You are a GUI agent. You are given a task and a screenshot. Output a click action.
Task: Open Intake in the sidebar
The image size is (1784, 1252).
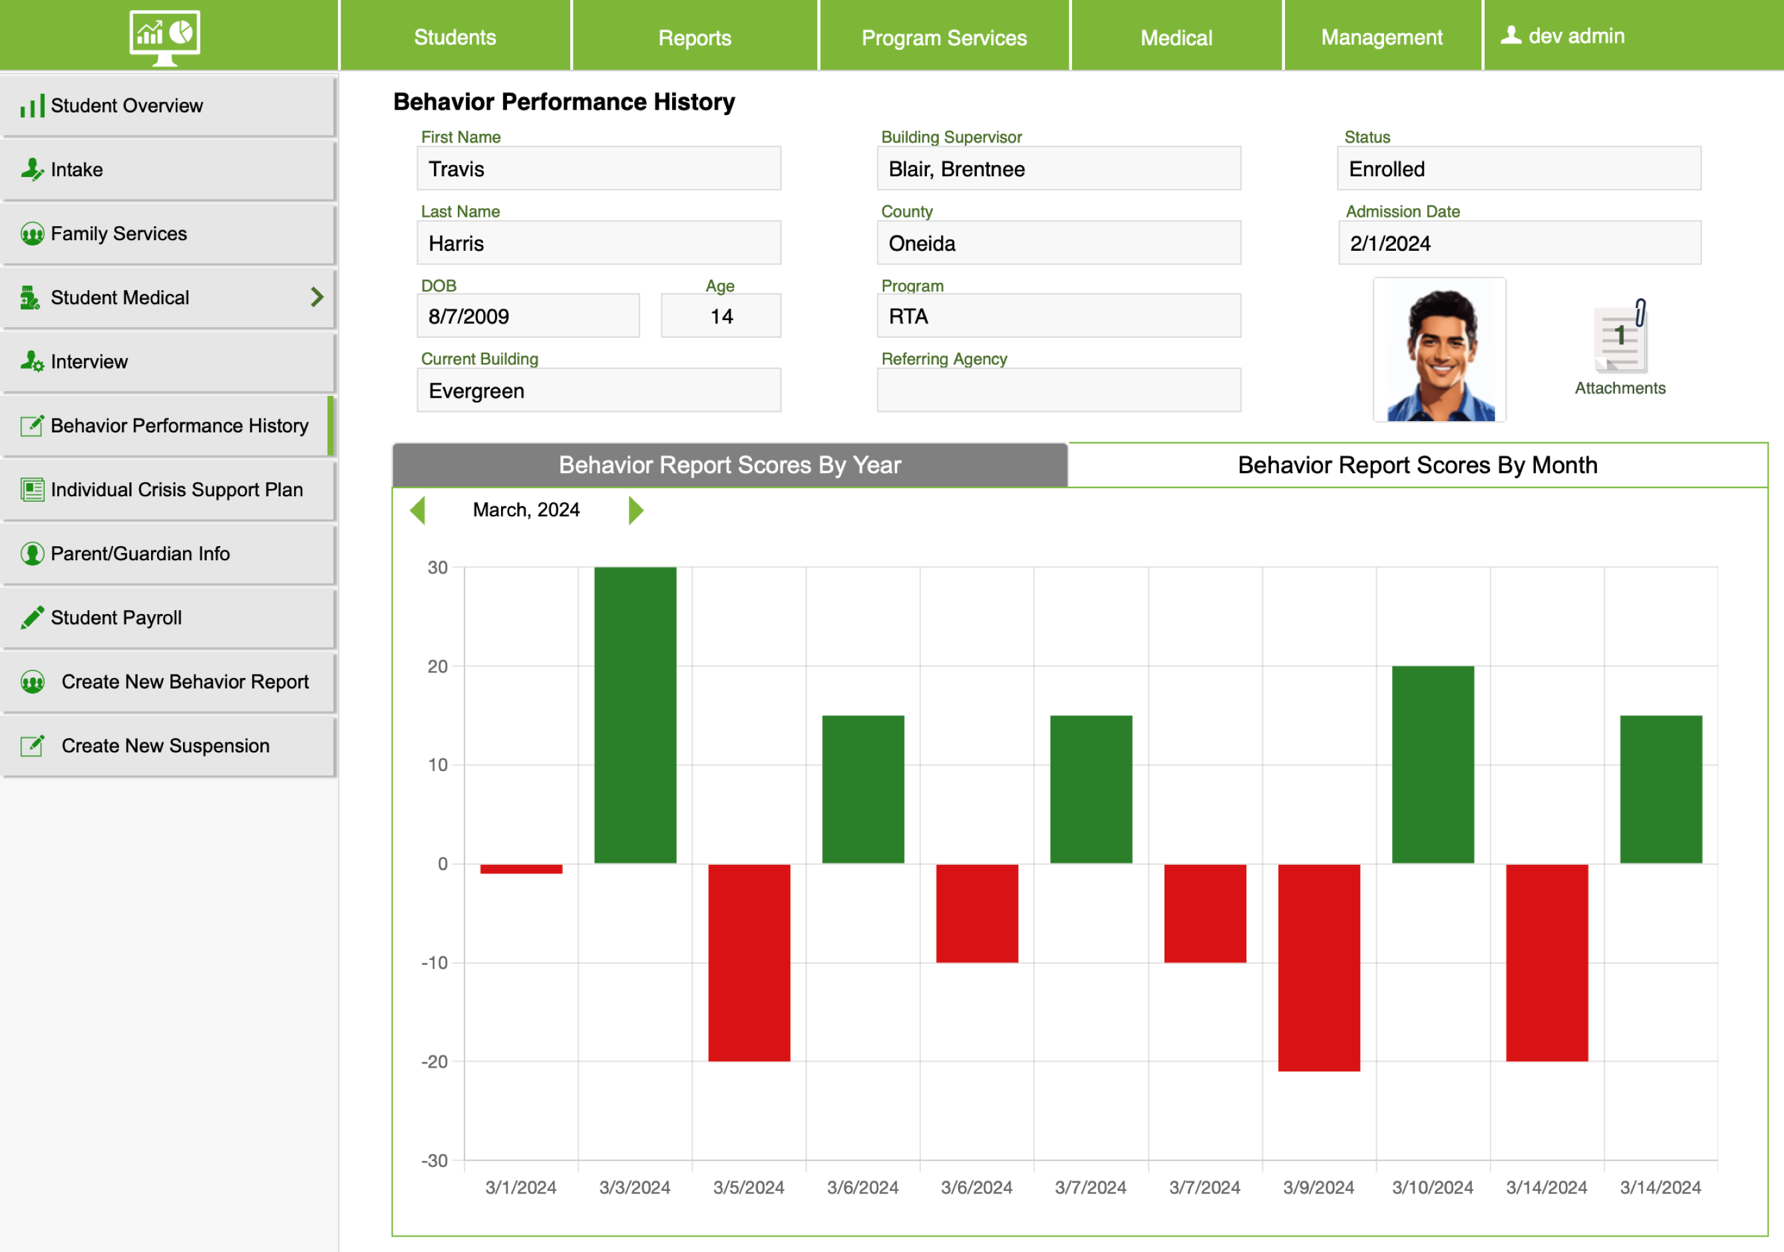click(x=168, y=170)
